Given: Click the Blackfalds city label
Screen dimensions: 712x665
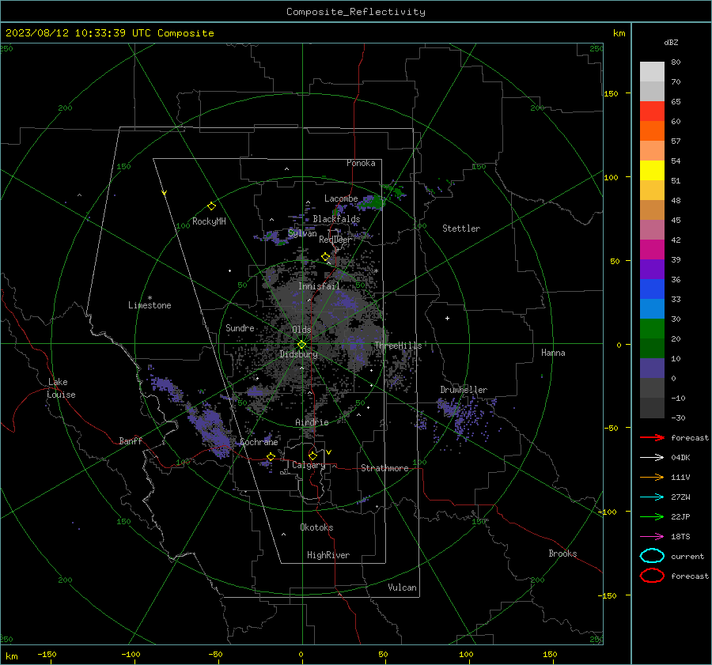Looking at the screenshot, I should 336,219.
